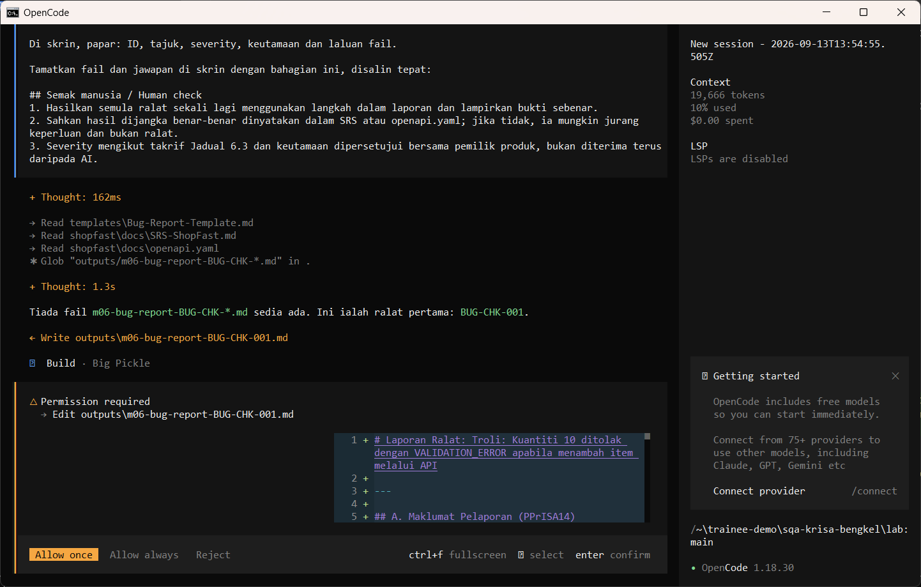Click the LSPs are disabled status
This screenshot has width=921, height=587.
click(x=739, y=158)
